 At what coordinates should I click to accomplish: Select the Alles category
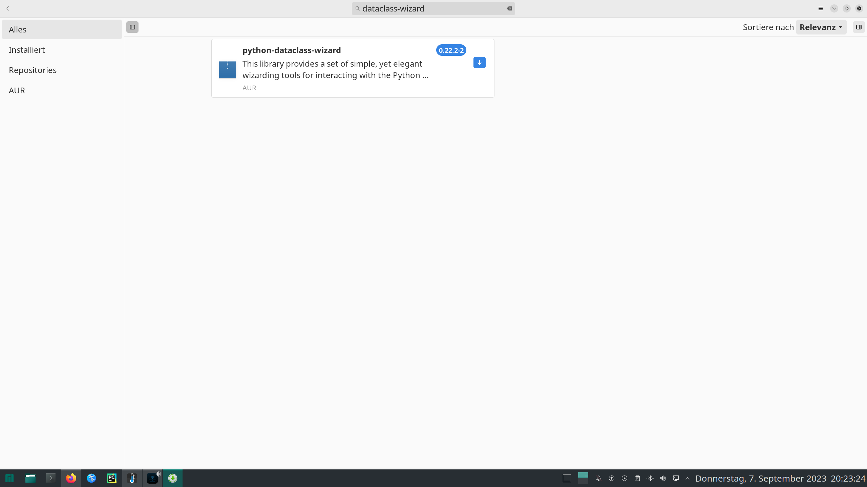[62, 29]
